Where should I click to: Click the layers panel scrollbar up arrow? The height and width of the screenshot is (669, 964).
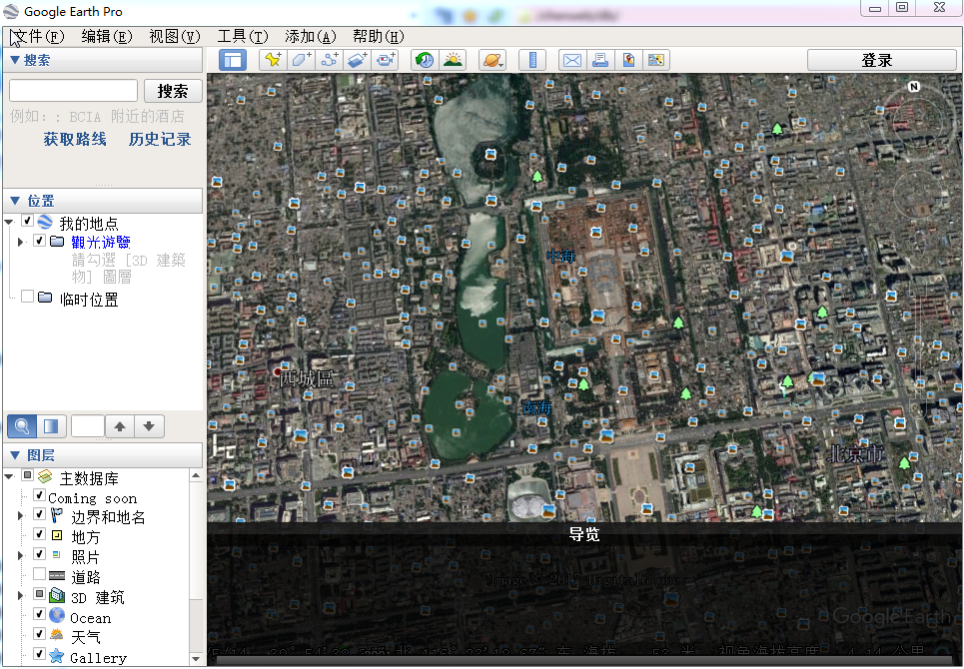click(196, 475)
